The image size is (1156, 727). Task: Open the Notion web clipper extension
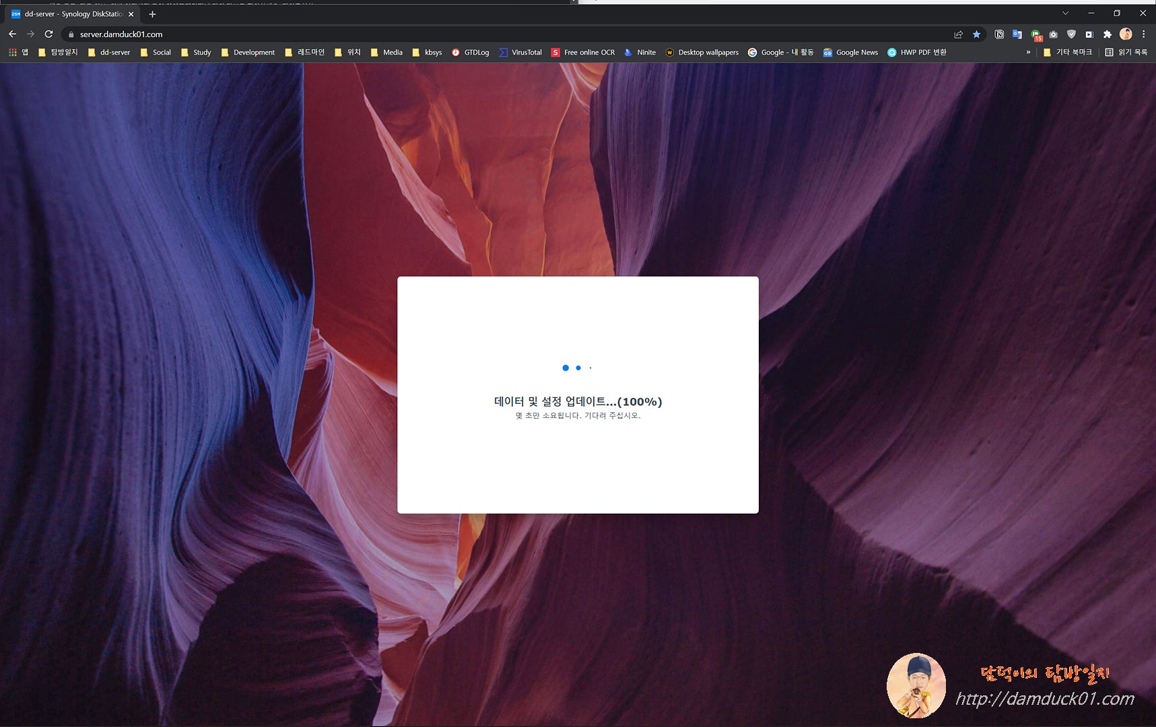(x=999, y=34)
